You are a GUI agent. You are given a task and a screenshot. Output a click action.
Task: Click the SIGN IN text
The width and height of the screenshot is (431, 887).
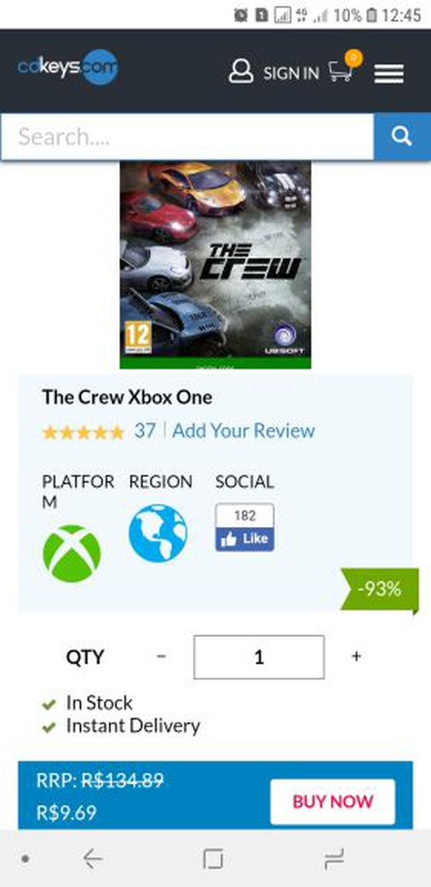click(x=290, y=73)
